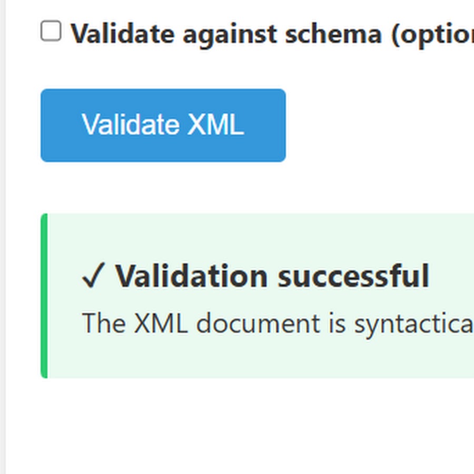Image resolution: width=474 pixels, height=474 pixels.
Task: Click the word 'syntactica' in result description
Action: pyautogui.click(x=414, y=324)
